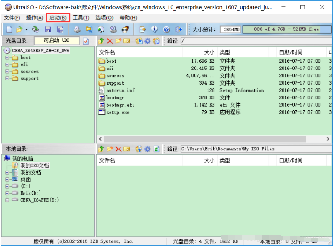Expand the CENA_X64FRE(E:) drive node
The width and height of the screenshot is (335, 246).
click(x=7, y=200)
